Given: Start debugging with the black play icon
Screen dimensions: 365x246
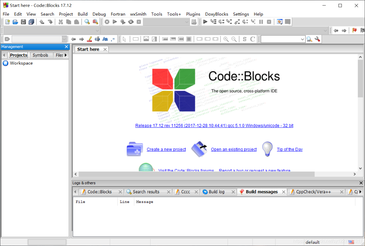Looking at the screenshot, I should coord(205,22).
